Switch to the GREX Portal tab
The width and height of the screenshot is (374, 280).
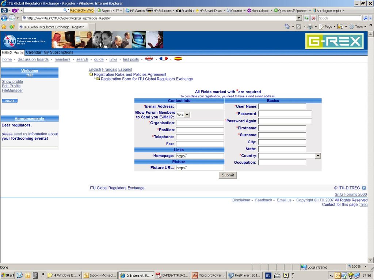click(x=13, y=52)
